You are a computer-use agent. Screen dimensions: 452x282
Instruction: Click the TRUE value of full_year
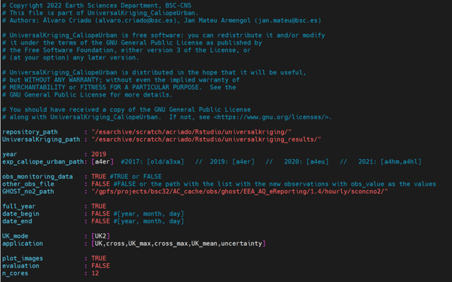pyautogui.click(x=99, y=206)
